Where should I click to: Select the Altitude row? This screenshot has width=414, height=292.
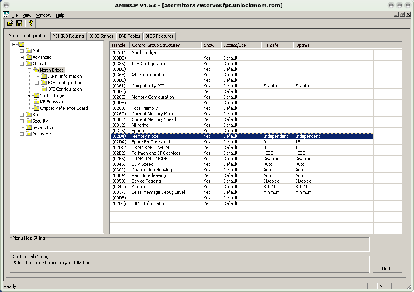pyautogui.click(x=242, y=187)
